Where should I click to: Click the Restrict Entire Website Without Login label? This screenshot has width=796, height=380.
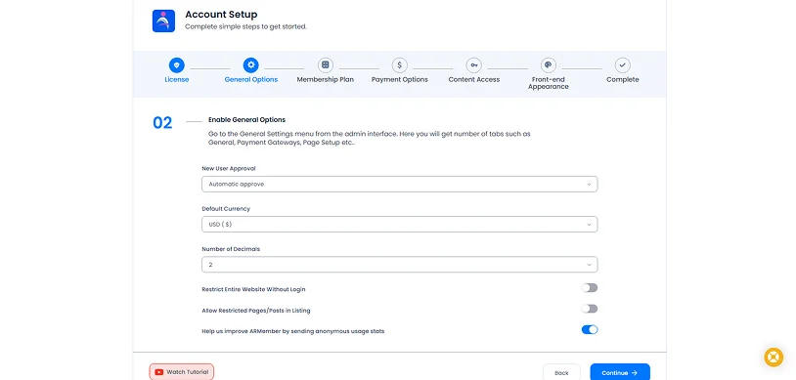pyautogui.click(x=253, y=289)
